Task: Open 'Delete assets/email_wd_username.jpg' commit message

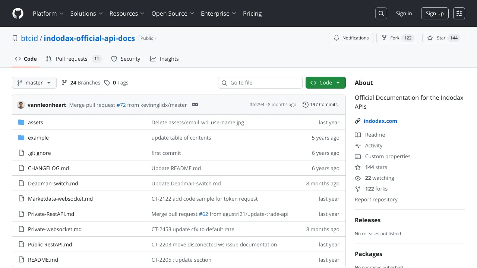Action: [x=198, y=122]
